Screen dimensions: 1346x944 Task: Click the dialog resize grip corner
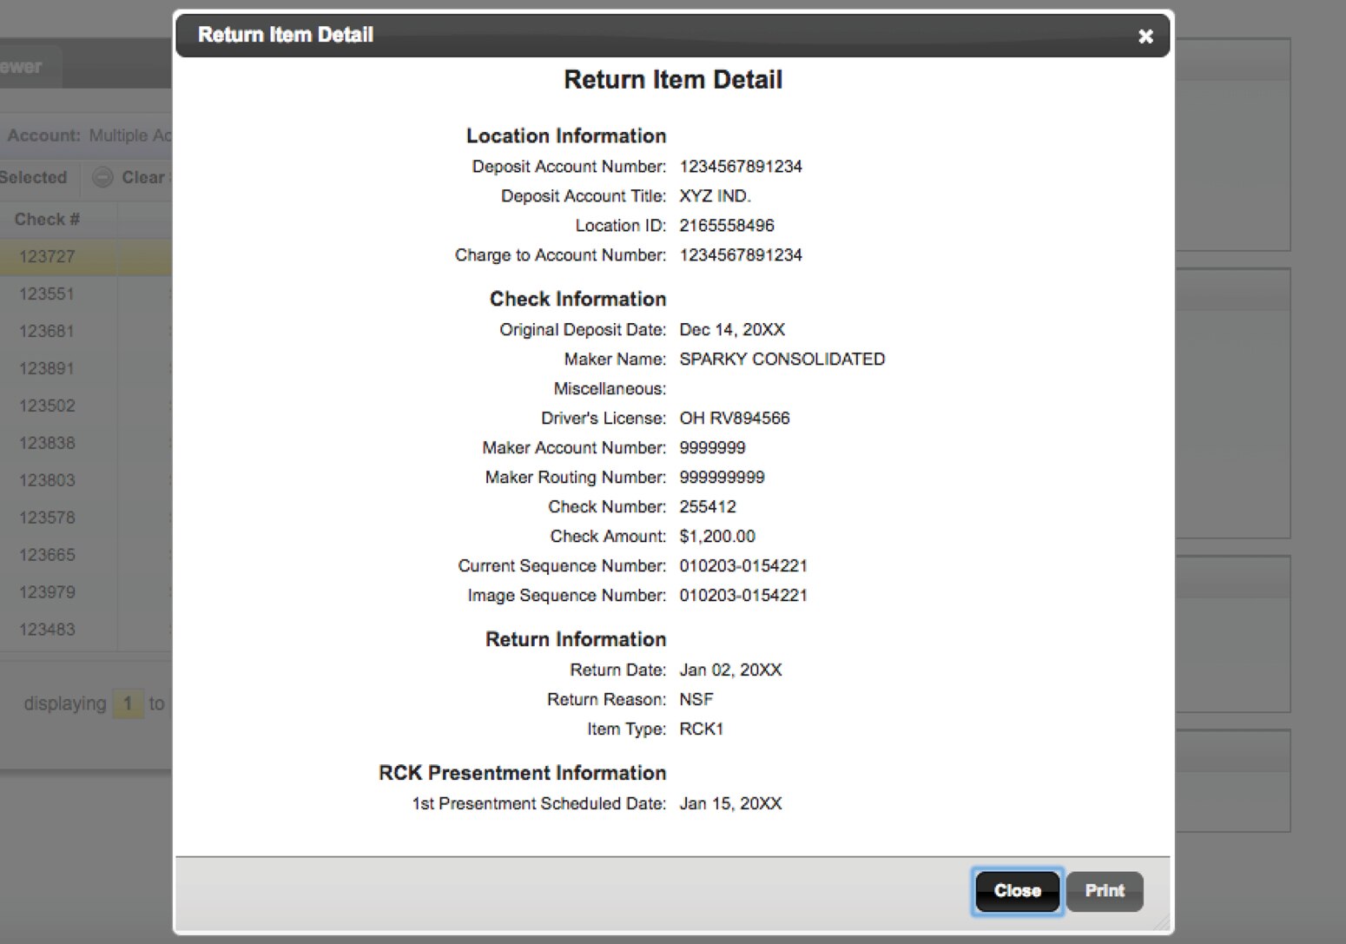tap(1160, 924)
